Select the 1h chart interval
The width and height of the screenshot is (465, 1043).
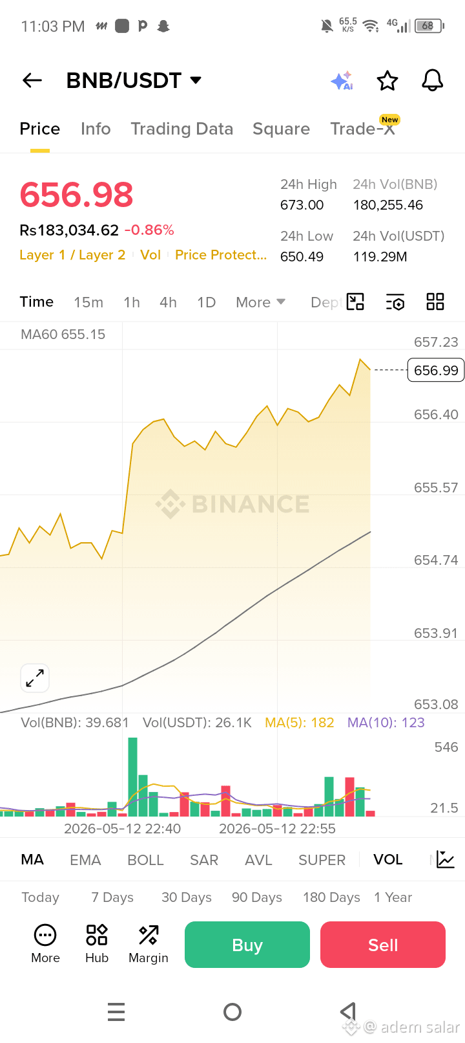pos(132,302)
